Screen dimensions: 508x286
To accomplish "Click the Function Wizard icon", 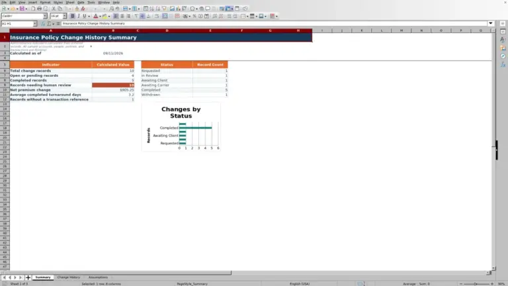I will (43, 23).
